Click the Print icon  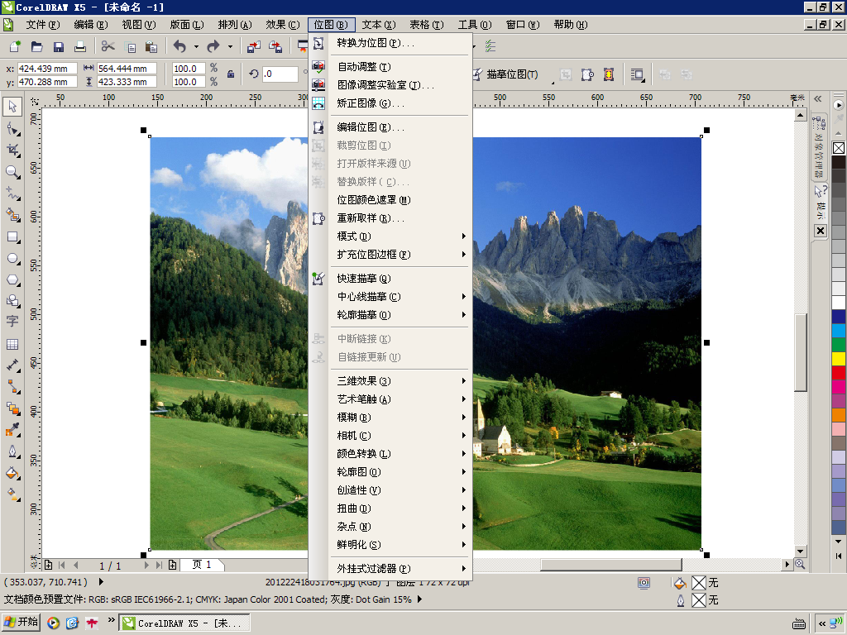tap(80, 46)
